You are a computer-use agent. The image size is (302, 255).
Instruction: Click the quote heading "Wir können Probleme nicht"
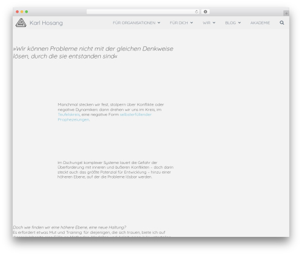pyautogui.click(x=93, y=52)
